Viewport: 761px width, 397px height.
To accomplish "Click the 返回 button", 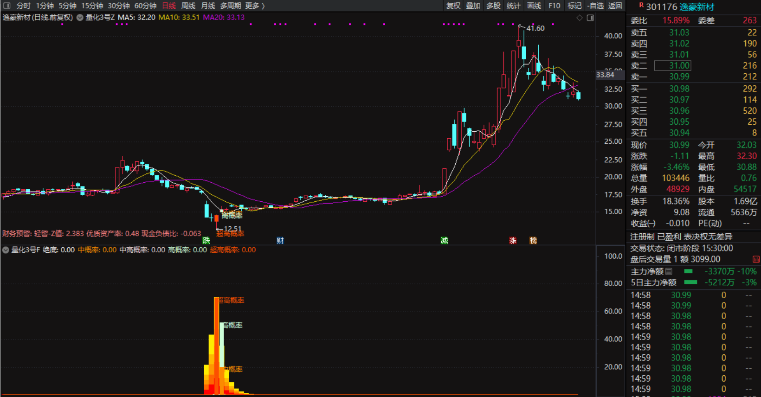I will (x=615, y=6).
